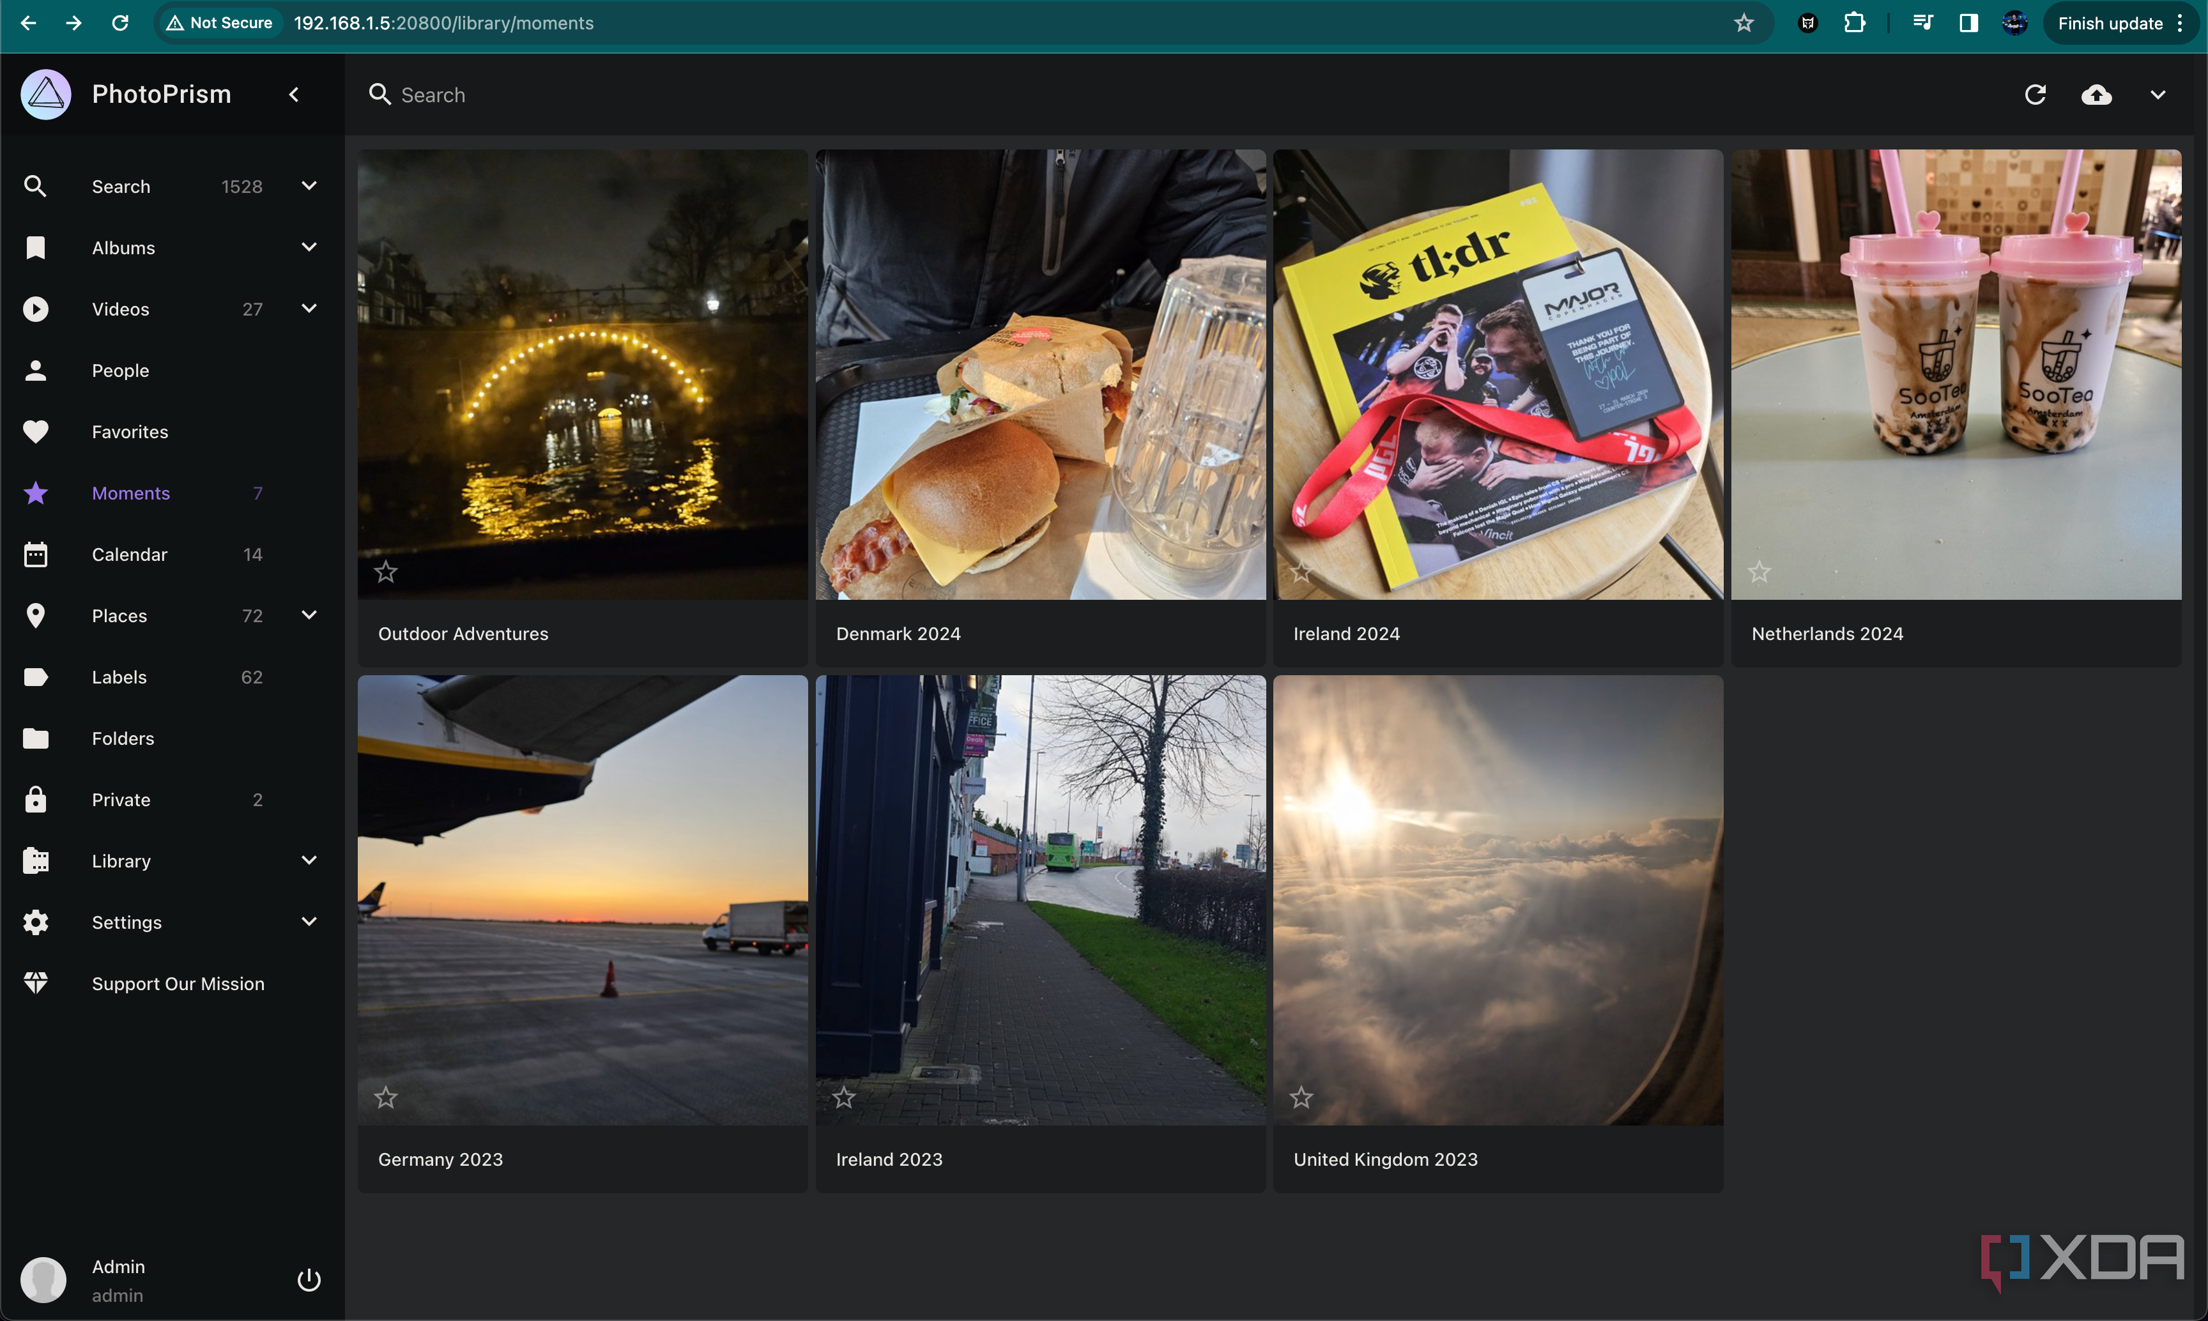
Task: Log out using the power icon
Action: (309, 1280)
